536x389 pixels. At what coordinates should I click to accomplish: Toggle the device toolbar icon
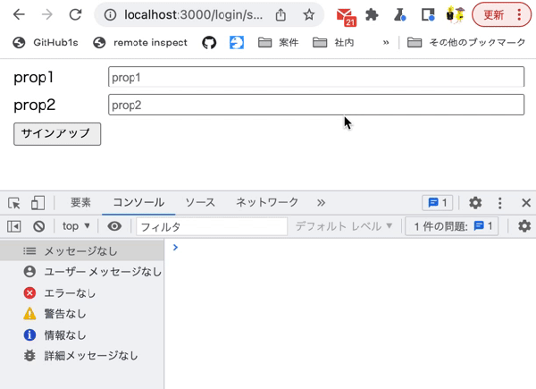38,203
